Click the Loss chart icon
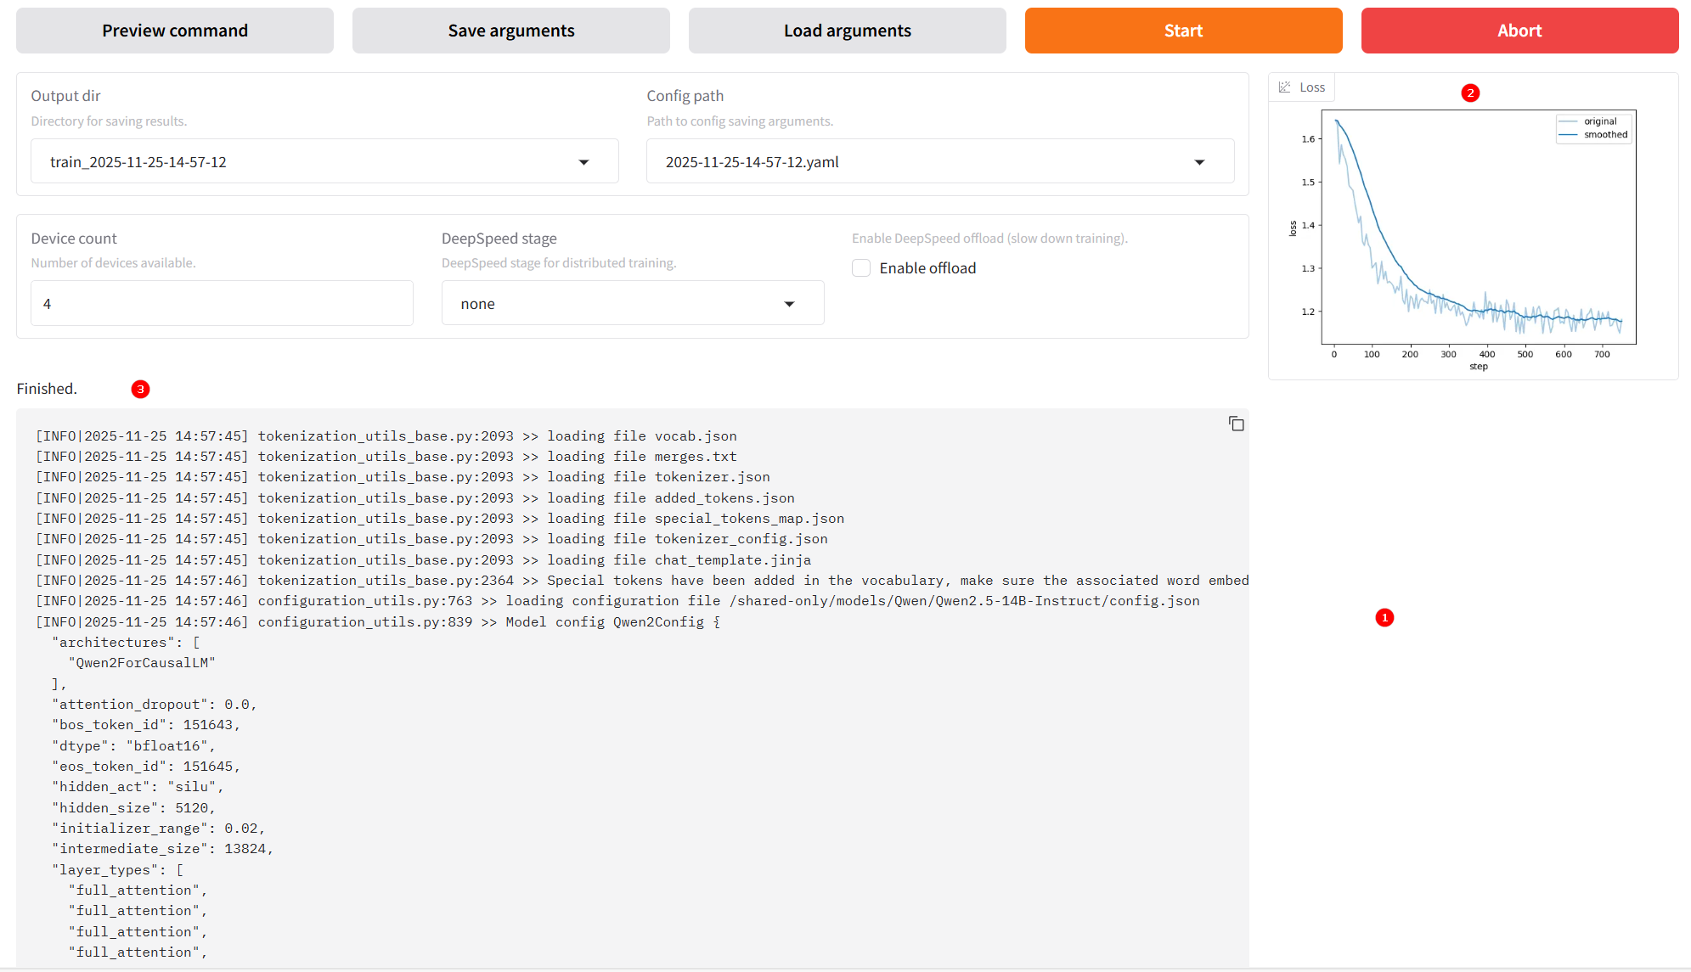This screenshot has width=1691, height=972. click(x=1284, y=87)
